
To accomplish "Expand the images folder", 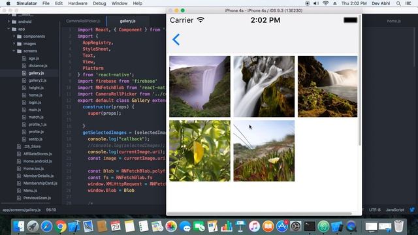I will pos(14,44).
